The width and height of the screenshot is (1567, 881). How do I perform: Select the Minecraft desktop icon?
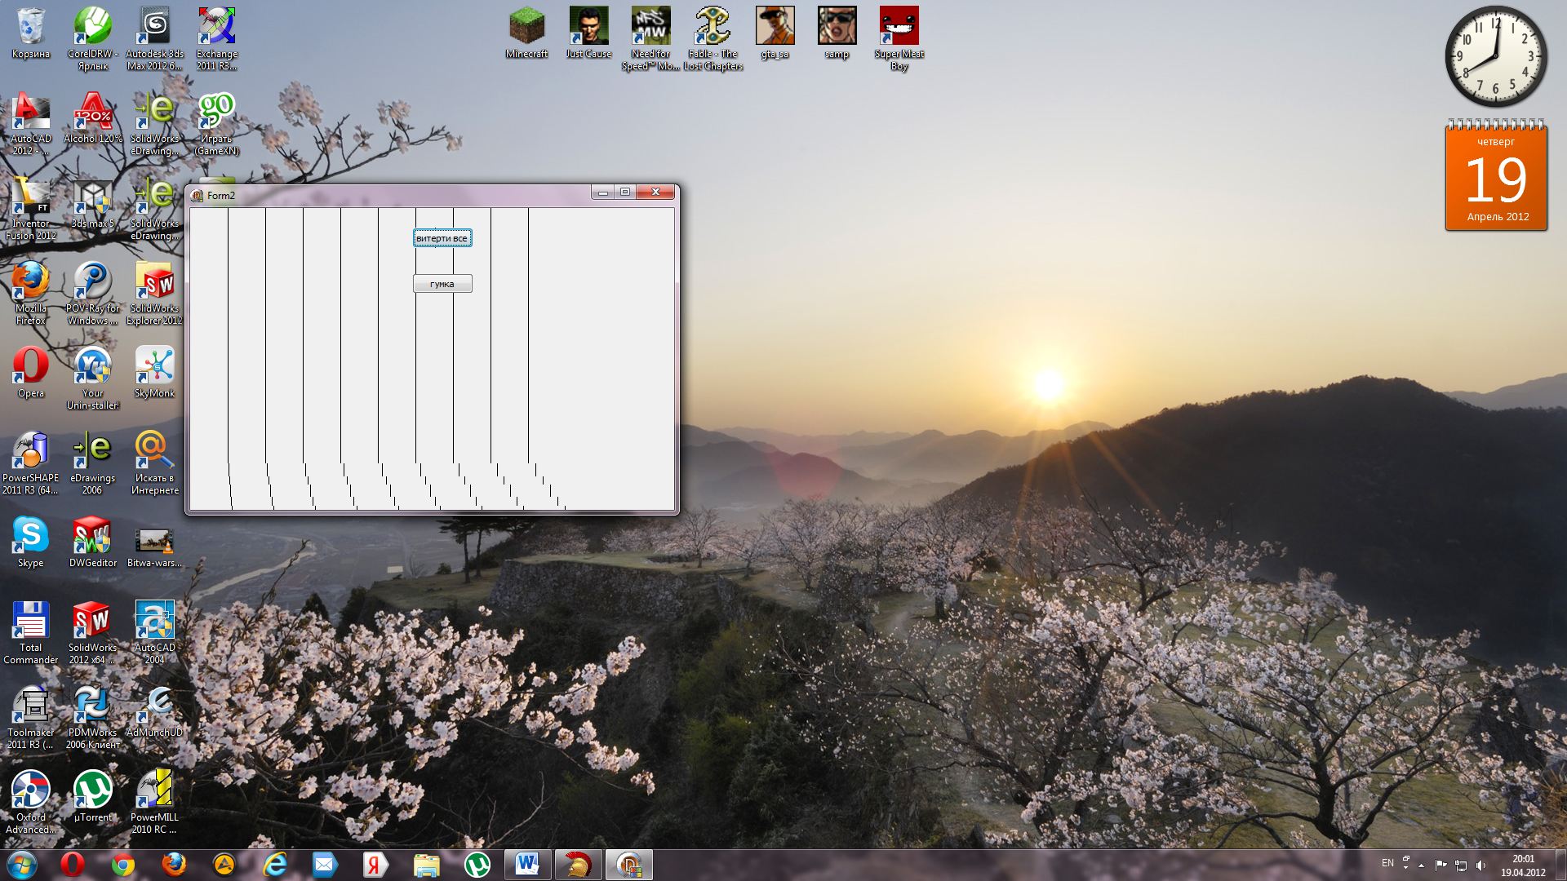[526, 33]
